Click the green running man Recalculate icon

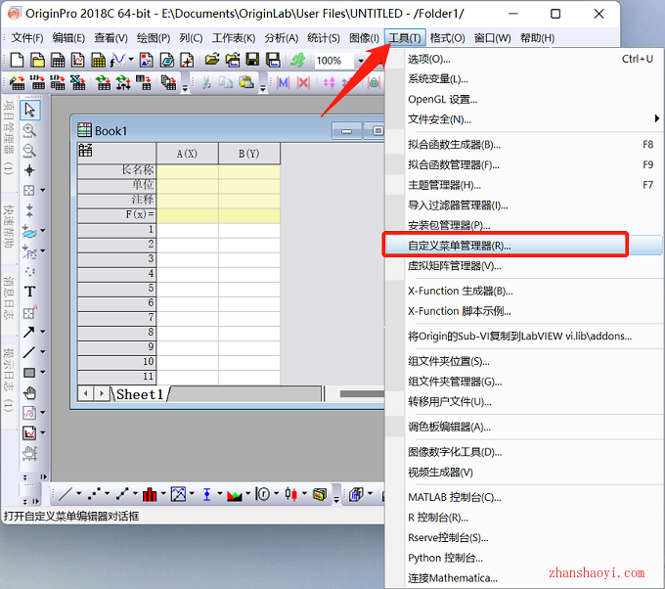297,60
